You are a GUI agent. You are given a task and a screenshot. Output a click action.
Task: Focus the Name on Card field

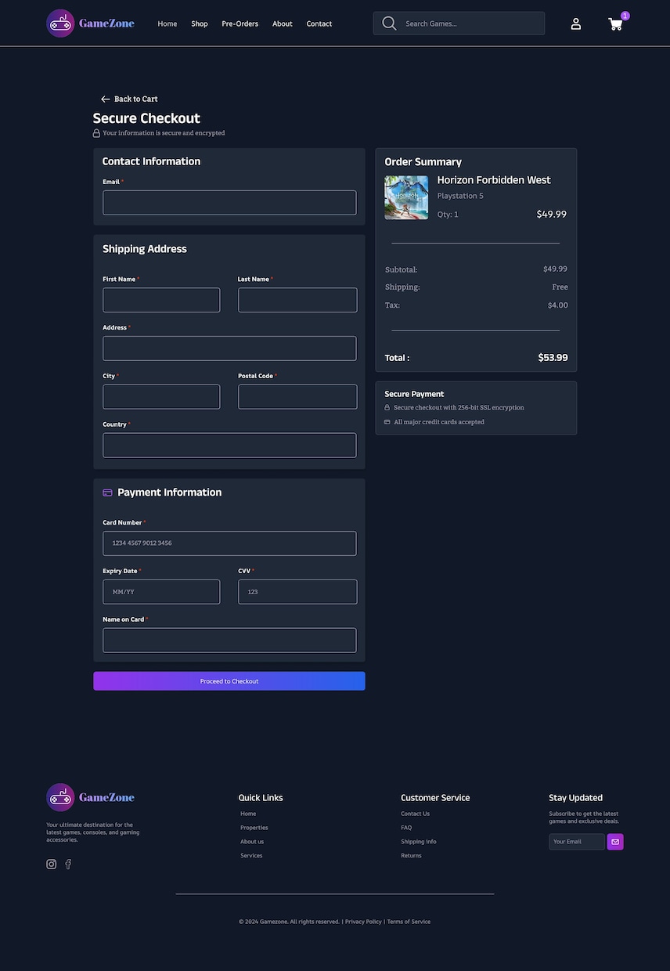(229, 641)
